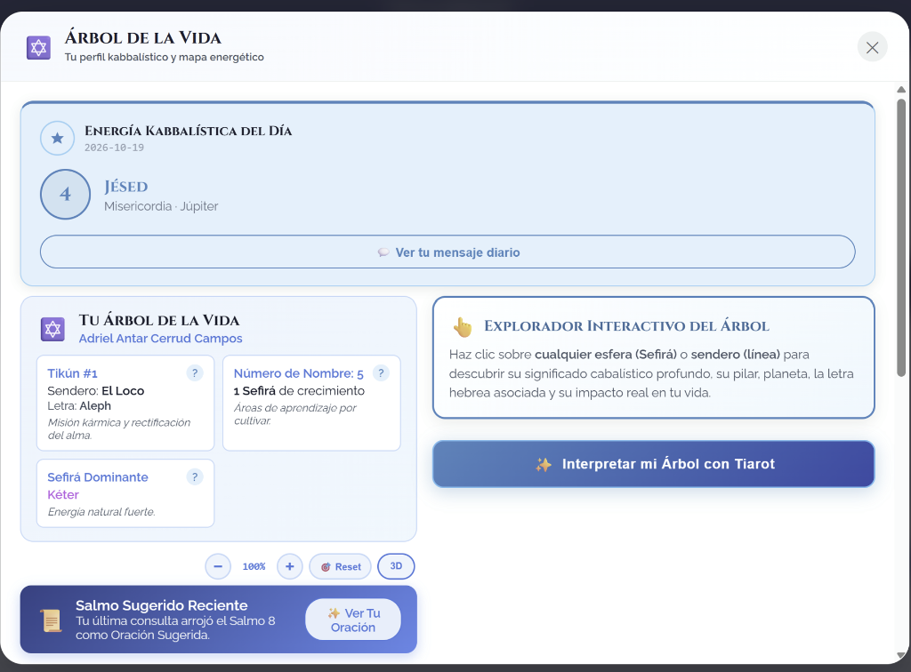Click the date 2026-10-19
The width and height of the screenshot is (911, 672).
[114, 148]
